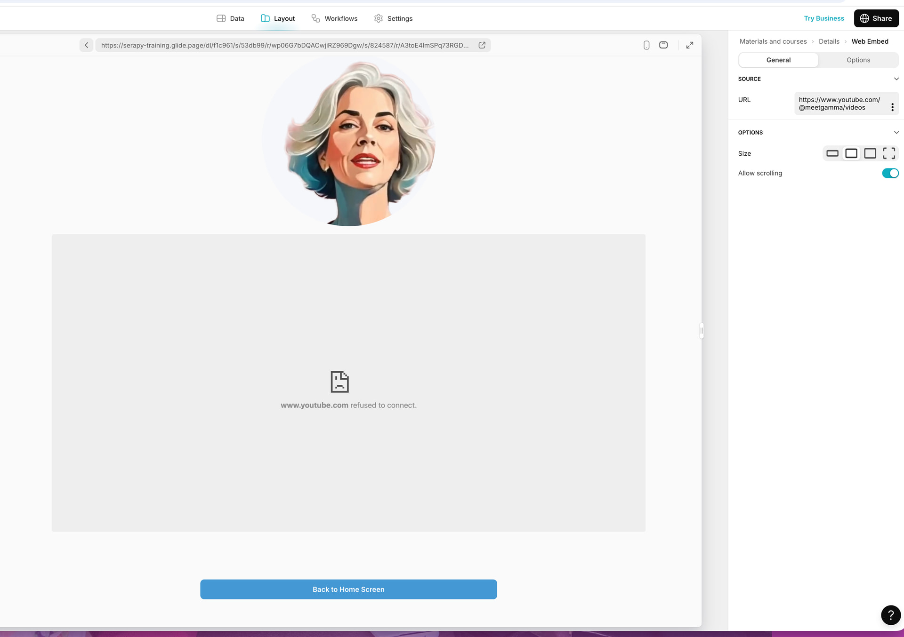This screenshot has height=637, width=904.
Task: Switch preview to phone view icon
Action: (646, 45)
